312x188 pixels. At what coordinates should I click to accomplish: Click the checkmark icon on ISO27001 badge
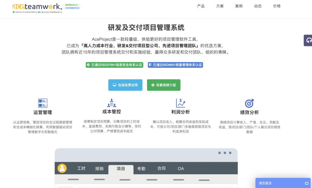[88, 65]
